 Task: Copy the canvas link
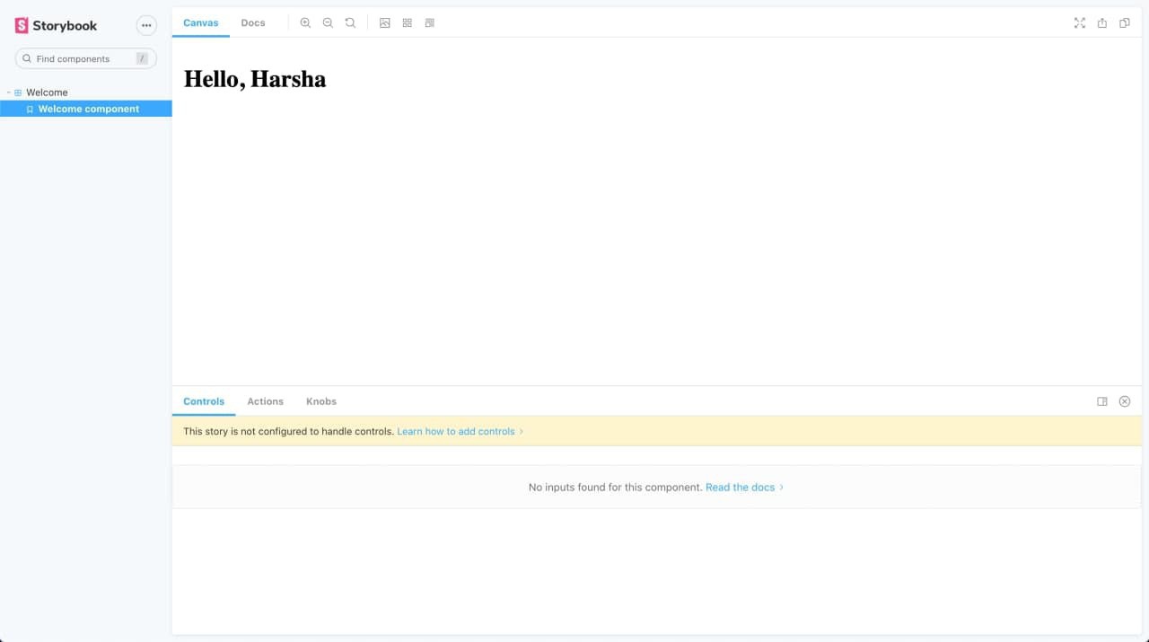click(x=1124, y=22)
